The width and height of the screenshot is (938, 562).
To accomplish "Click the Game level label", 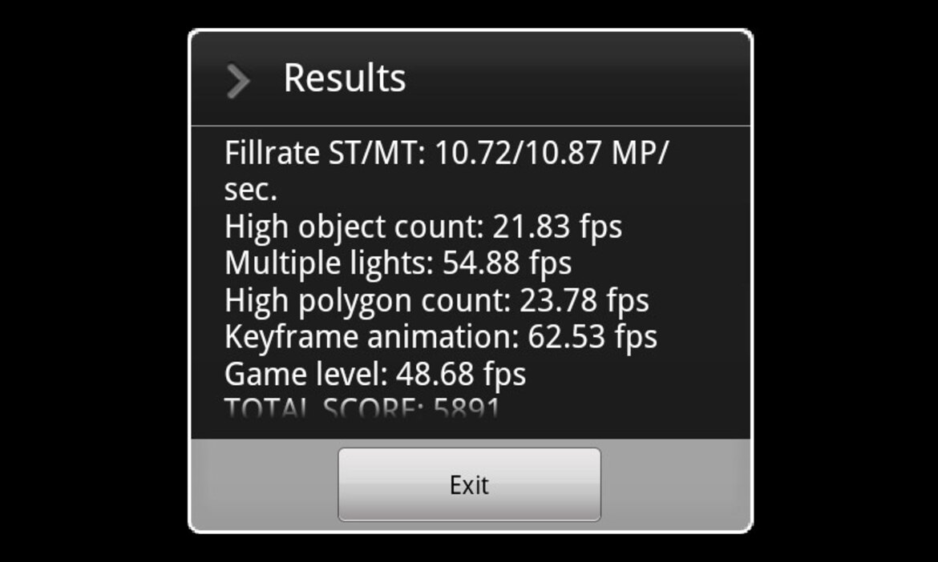I will pos(306,375).
